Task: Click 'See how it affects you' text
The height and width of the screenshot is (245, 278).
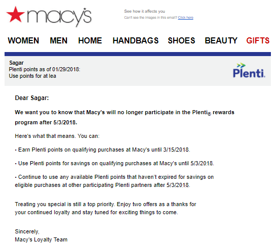Action: tap(144, 11)
